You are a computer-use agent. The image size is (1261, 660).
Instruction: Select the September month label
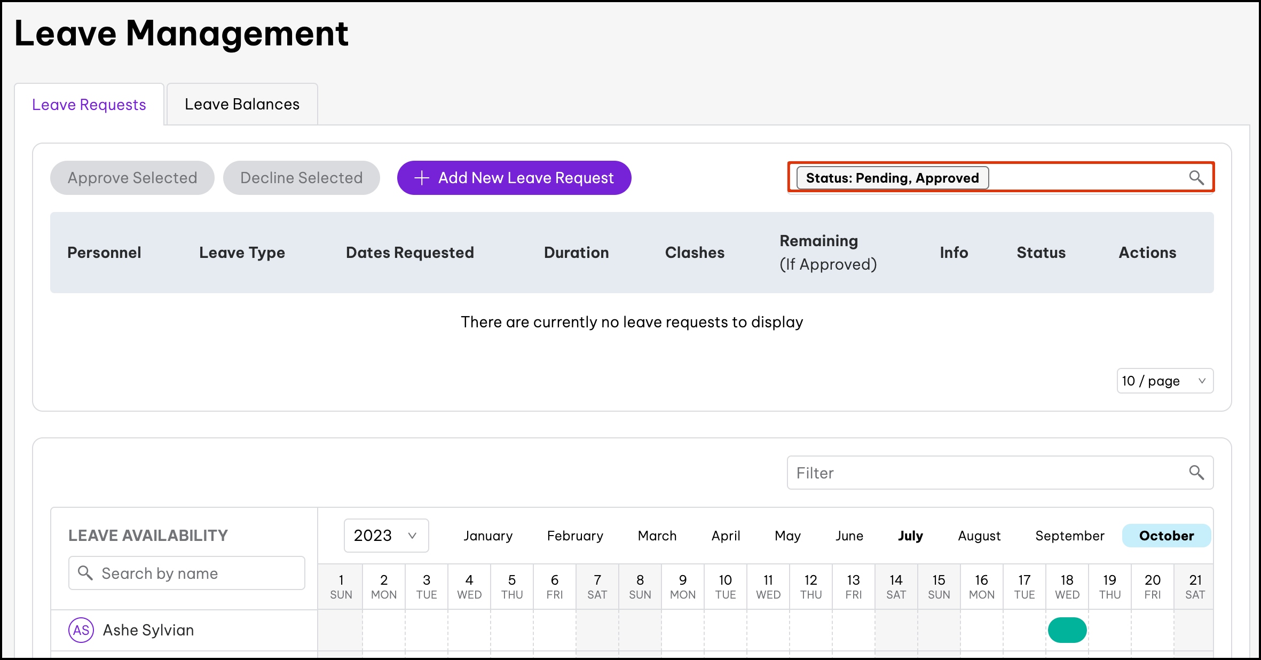[1069, 536]
